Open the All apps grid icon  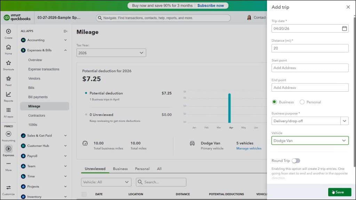[x=8, y=110]
